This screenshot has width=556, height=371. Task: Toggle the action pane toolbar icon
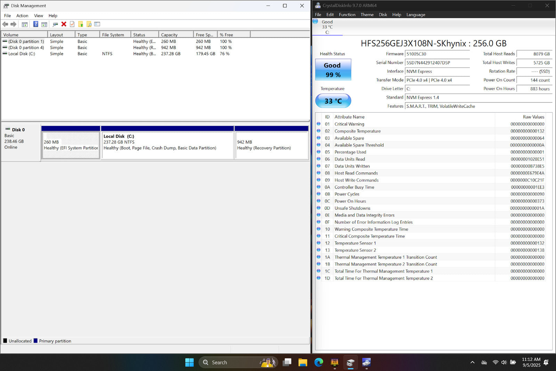coord(44,24)
